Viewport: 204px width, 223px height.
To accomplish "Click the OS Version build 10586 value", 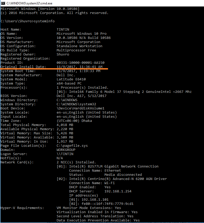I will (x=83, y=38).
